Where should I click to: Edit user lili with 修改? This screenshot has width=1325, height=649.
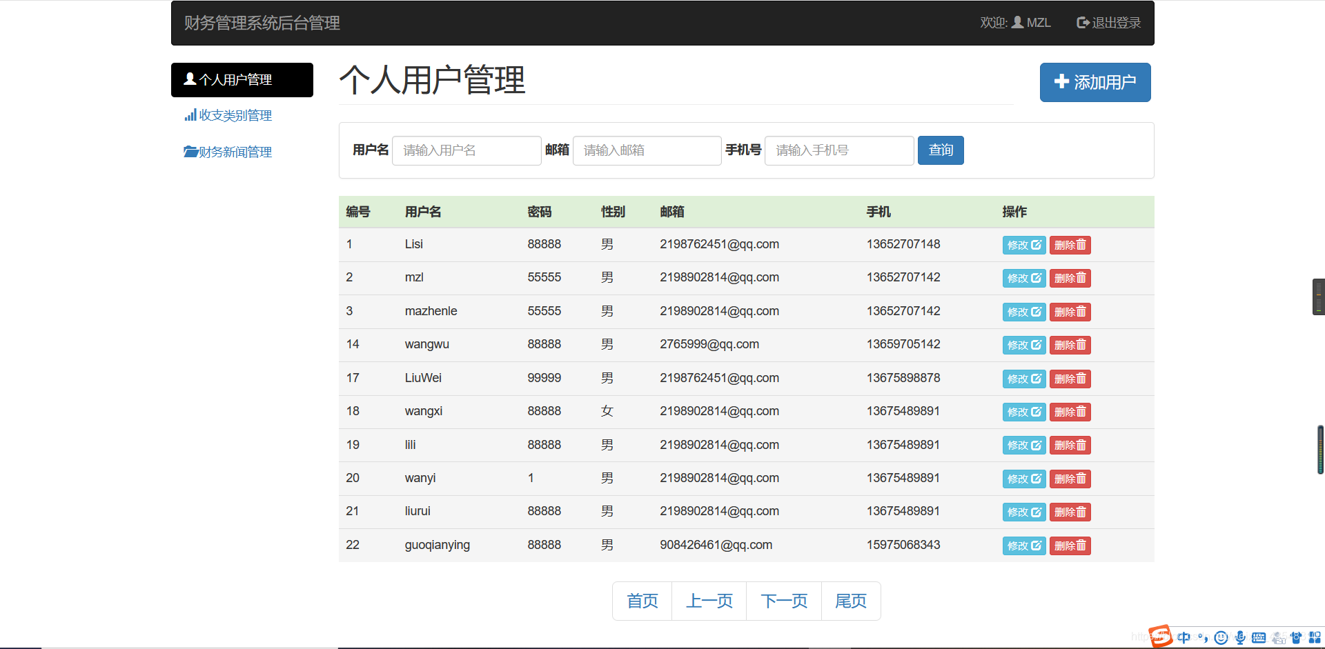[x=1024, y=445]
